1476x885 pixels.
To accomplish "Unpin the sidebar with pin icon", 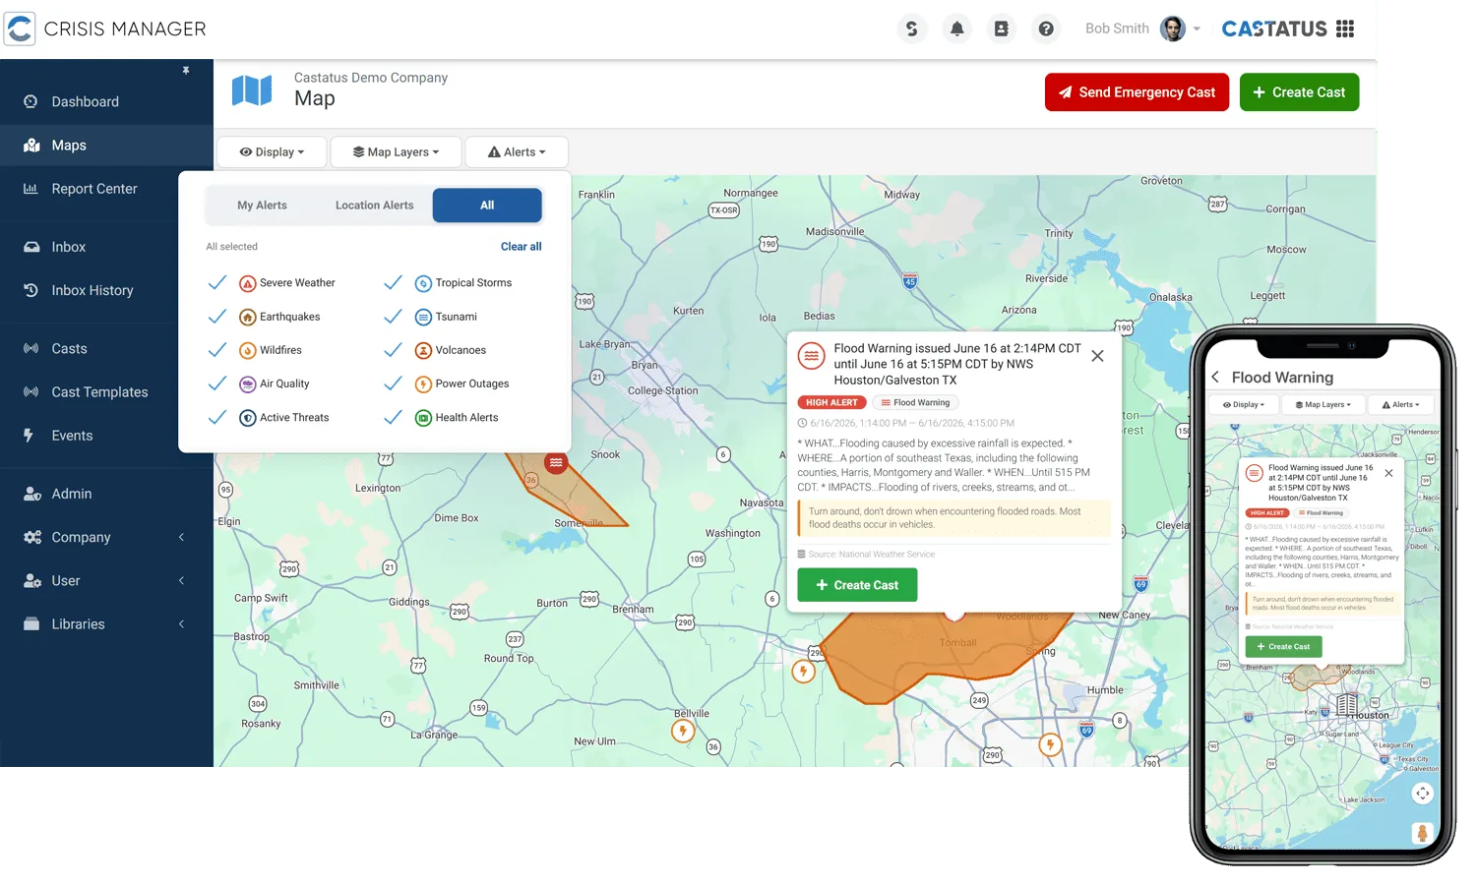I will click(186, 71).
